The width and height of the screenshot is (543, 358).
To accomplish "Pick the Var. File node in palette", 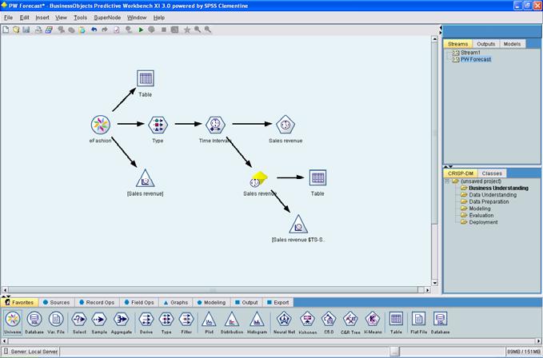I will (56, 322).
